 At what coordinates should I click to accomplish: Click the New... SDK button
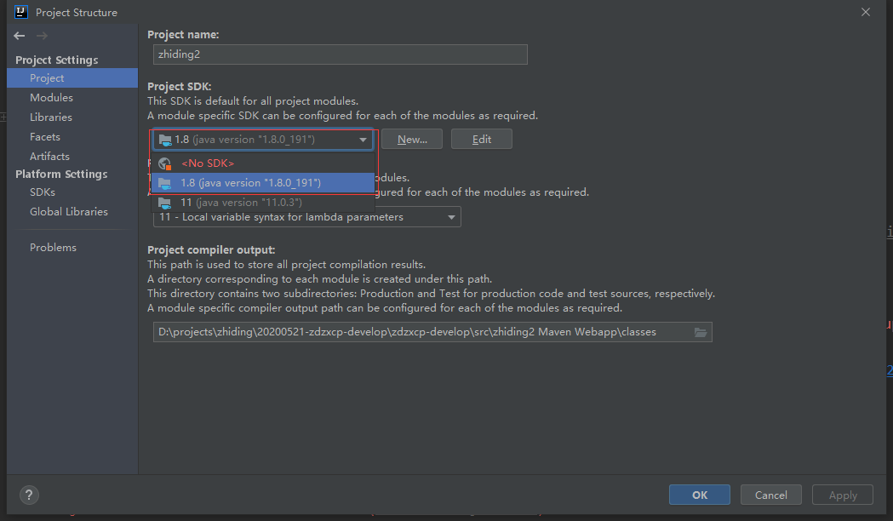412,140
